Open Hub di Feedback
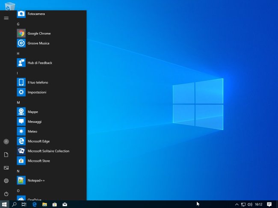This screenshot has height=208, width=278. point(39,63)
